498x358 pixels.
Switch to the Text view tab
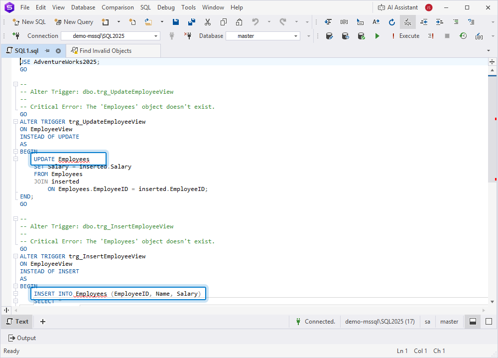(x=17, y=322)
